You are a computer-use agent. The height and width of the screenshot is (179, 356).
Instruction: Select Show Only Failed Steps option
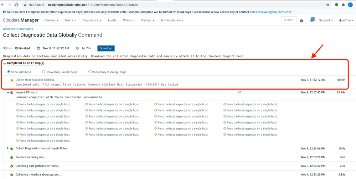point(43,72)
